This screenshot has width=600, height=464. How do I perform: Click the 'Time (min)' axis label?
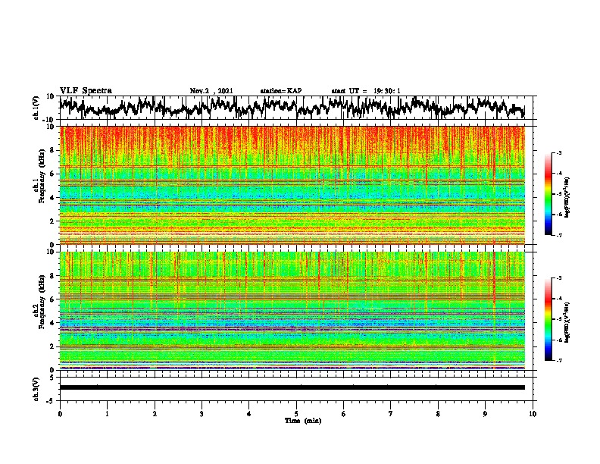(x=303, y=421)
